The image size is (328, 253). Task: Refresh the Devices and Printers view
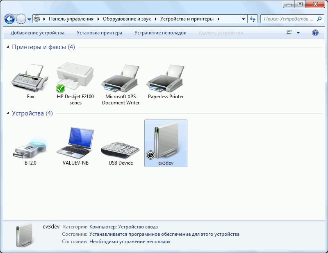pos(253,19)
